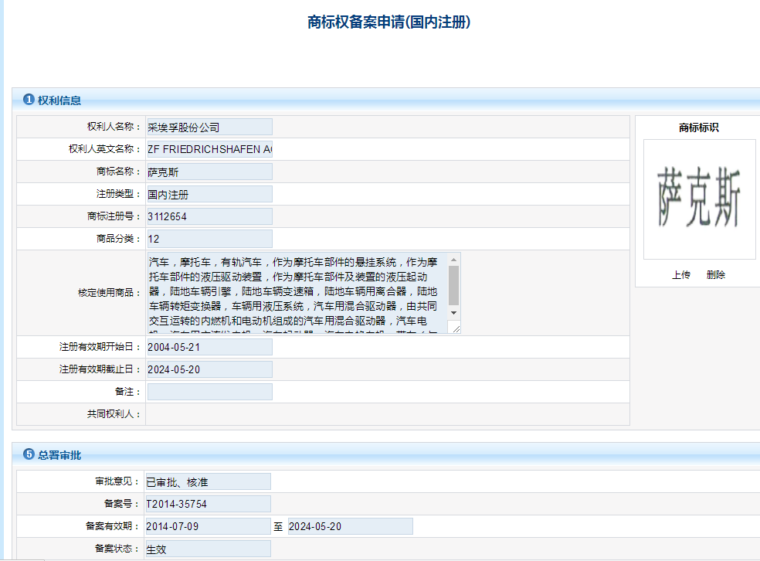Click the 备案号 field showing T2014-35754
The height and width of the screenshot is (561, 760).
click(209, 503)
